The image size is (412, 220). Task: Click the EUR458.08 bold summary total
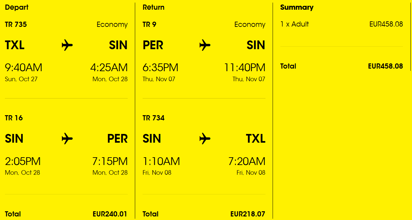(x=385, y=66)
